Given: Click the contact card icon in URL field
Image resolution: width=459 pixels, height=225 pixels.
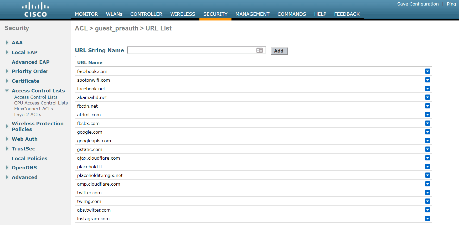Looking at the screenshot, I should (260, 50).
